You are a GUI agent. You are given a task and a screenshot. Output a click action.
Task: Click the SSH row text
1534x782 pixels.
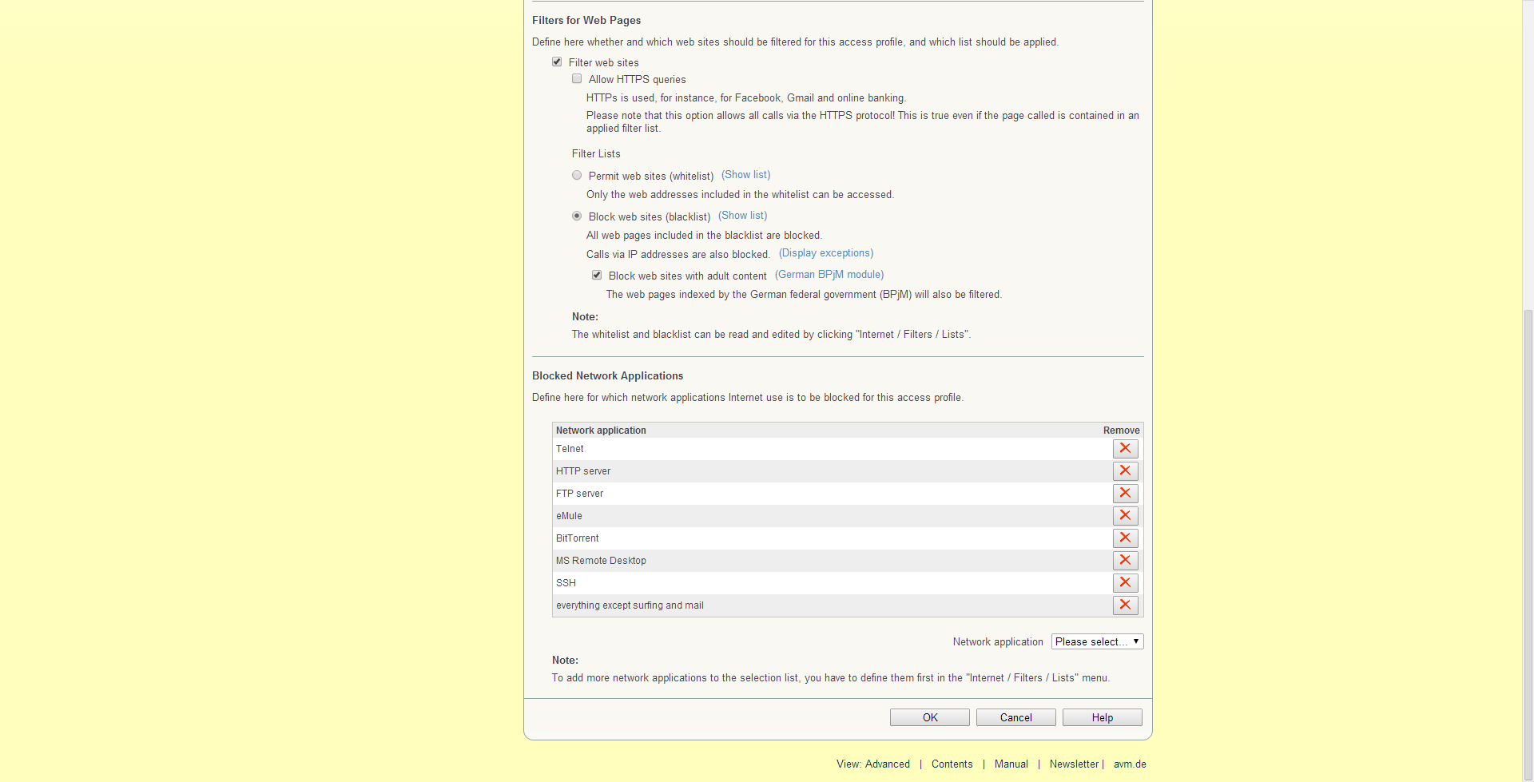coord(566,583)
